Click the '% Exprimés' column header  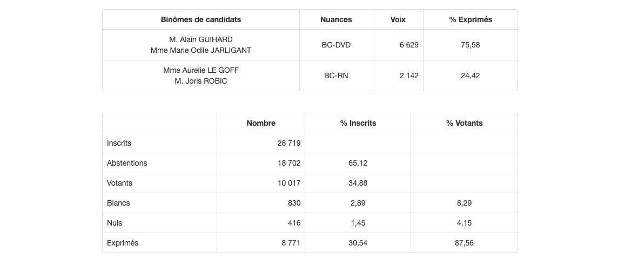point(471,19)
